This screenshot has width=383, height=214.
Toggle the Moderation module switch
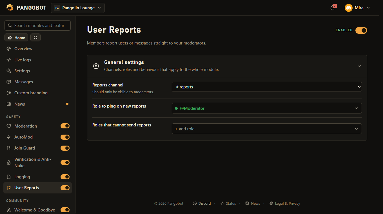click(x=65, y=126)
